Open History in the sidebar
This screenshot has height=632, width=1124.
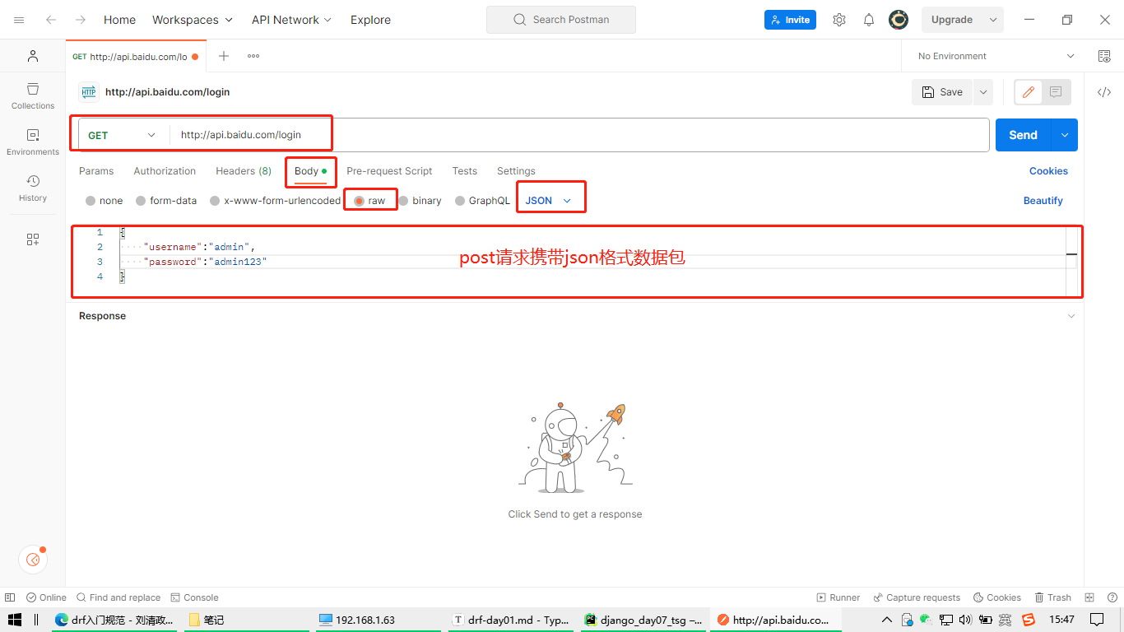pos(33,188)
